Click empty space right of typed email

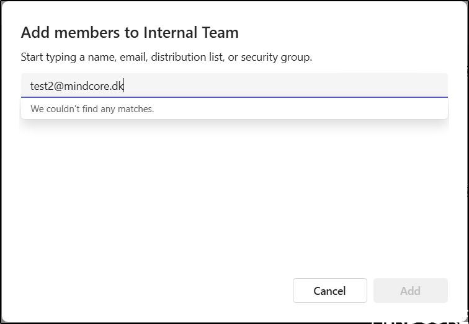click(x=285, y=85)
